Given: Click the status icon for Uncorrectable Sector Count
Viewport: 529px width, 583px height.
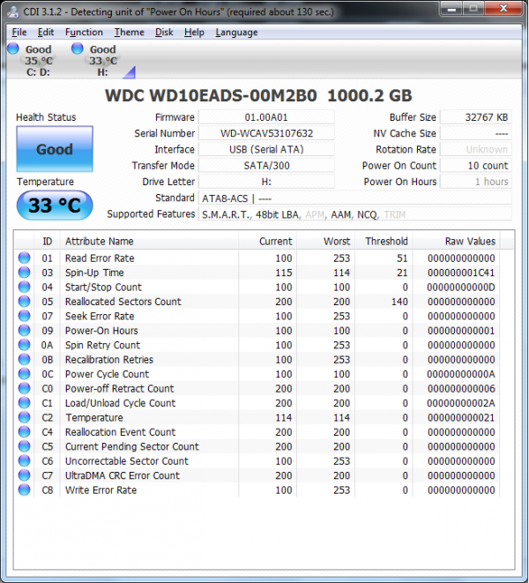Looking at the screenshot, I should pyautogui.click(x=24, y=461).
